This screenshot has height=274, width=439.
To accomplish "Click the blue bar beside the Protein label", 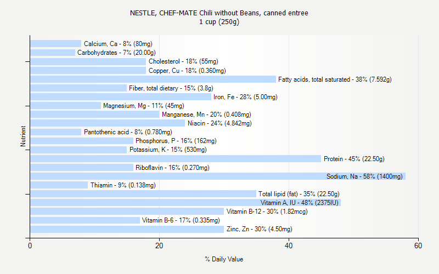I will pos(176,159).
